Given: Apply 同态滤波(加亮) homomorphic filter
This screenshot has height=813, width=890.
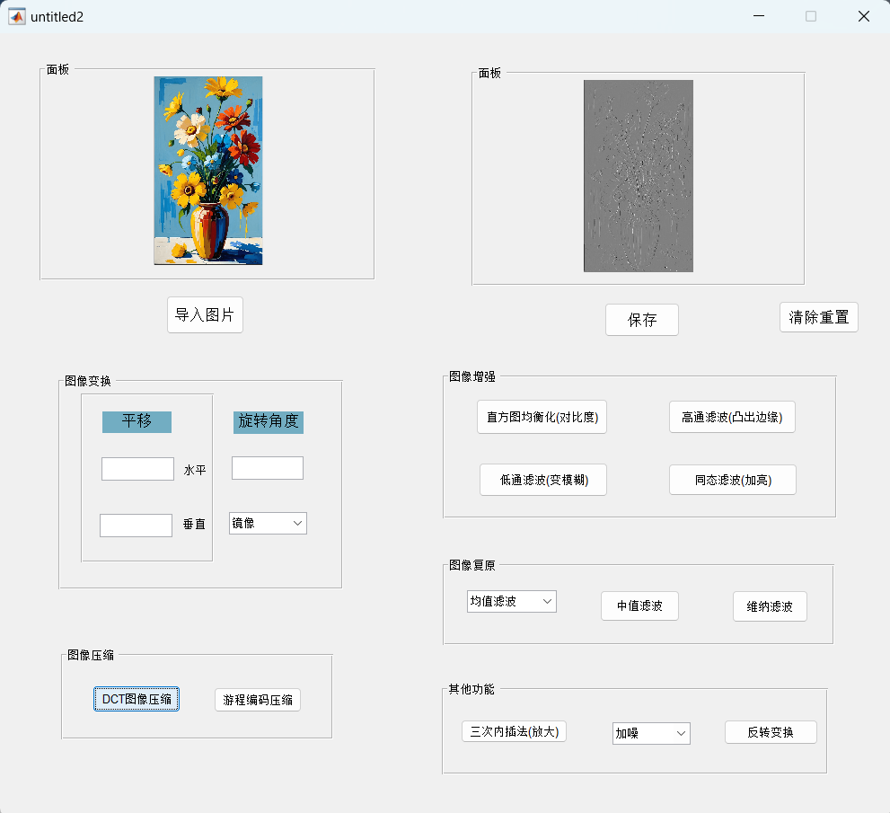Looking at the screenshot, I should point(732,480).
